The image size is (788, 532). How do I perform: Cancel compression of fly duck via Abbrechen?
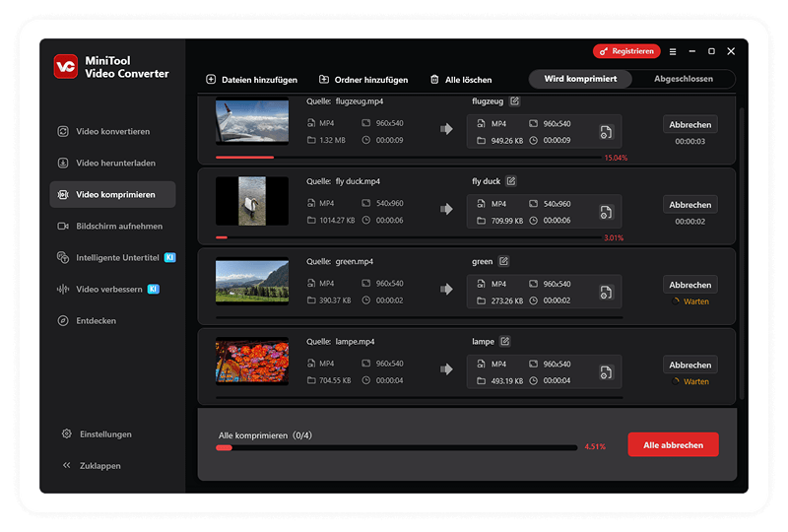pos(690,205)
